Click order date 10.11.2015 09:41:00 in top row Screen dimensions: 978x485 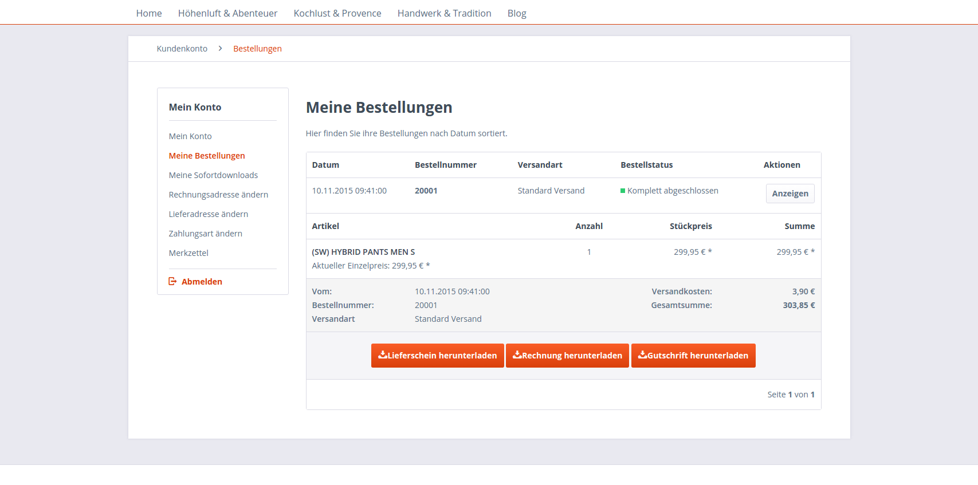pyautogui.click(x=349, y=191)
